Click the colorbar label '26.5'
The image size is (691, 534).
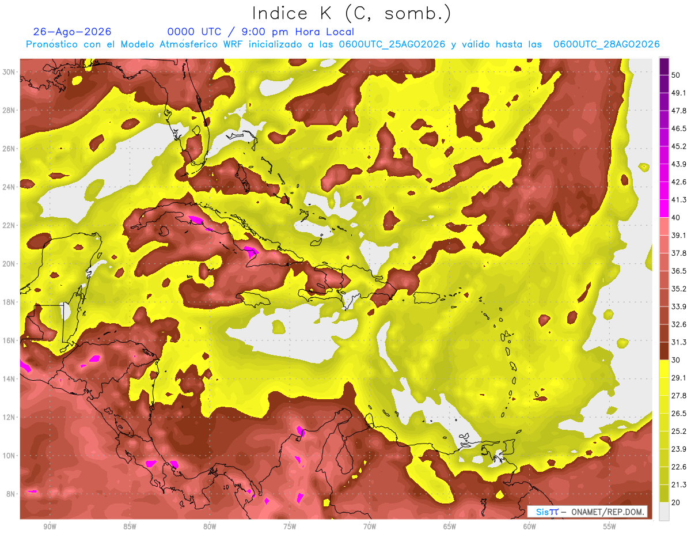[x=679, y=413]
